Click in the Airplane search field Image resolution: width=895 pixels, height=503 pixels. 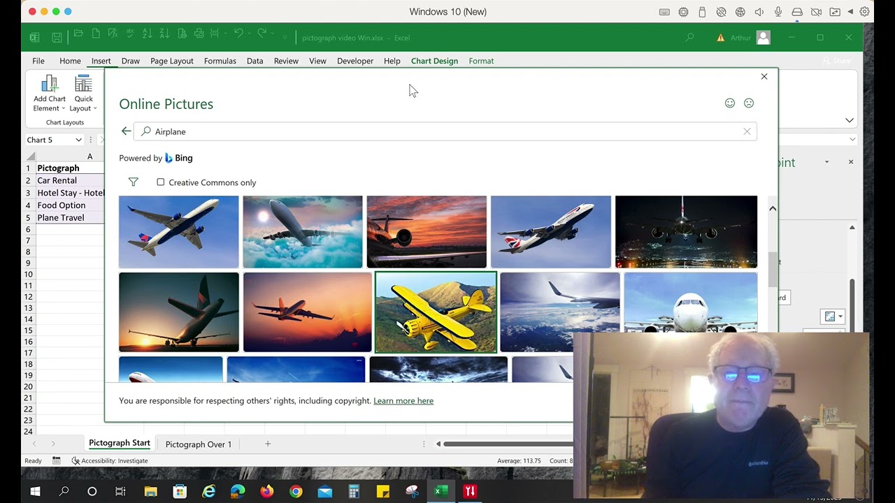click(x=445, y=131)
